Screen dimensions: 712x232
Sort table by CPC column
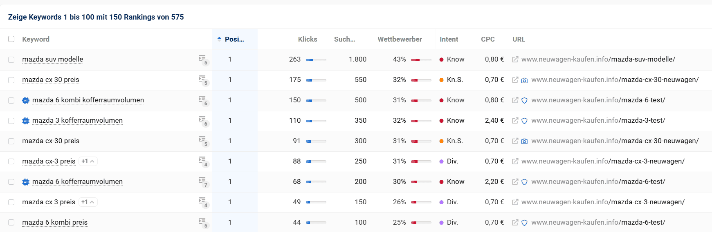(x=488, y=39)
